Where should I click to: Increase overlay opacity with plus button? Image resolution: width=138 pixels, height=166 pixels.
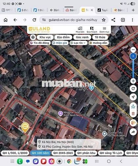pos(133,81)
